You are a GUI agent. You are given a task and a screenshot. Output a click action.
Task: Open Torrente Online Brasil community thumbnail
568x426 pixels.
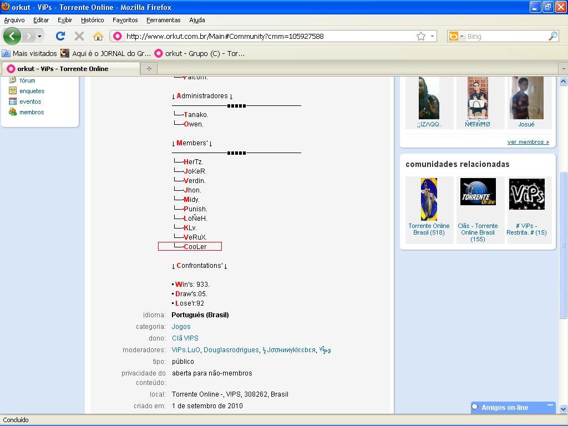coord(429,199)
